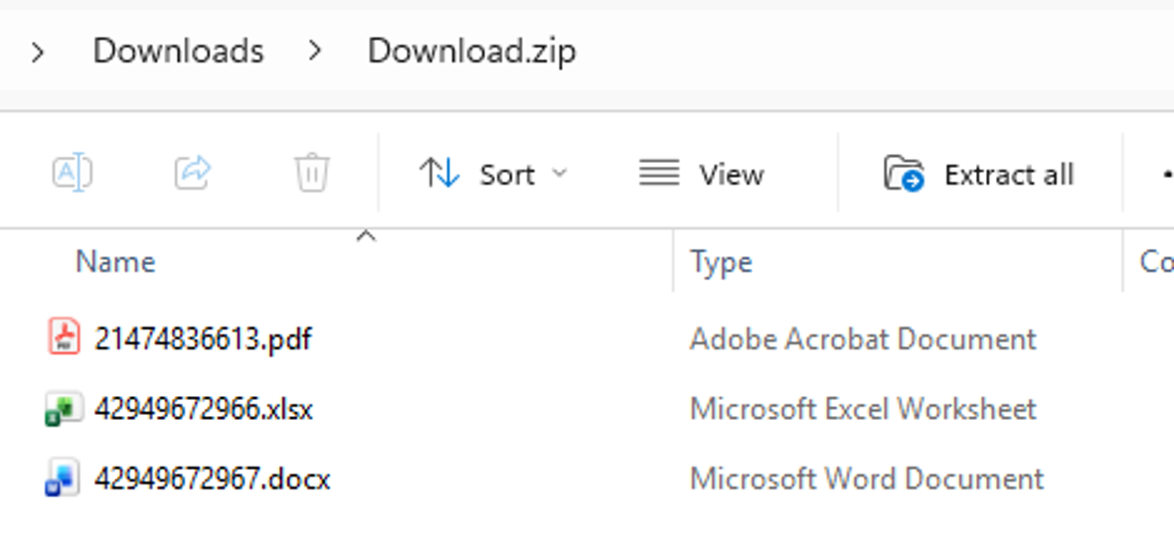The image size is (1174, 549).
Task: Select the file 21474836613.pdf
Action: tap(203, 339)
